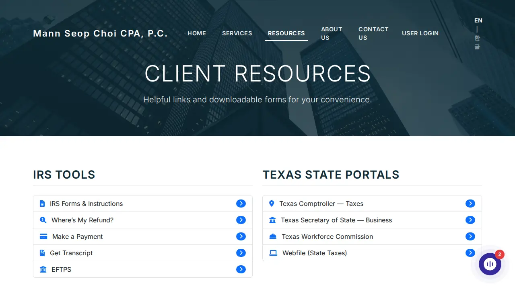The width and height of the screenshot is (515, 289).
Task: Click the TEXAS STATE PORTALS heading
Action: tap(331, 175)
